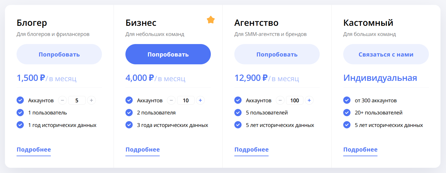Try the Бизнес plan with blue Попробовать button
446x173 pixels.
[168, 54]
